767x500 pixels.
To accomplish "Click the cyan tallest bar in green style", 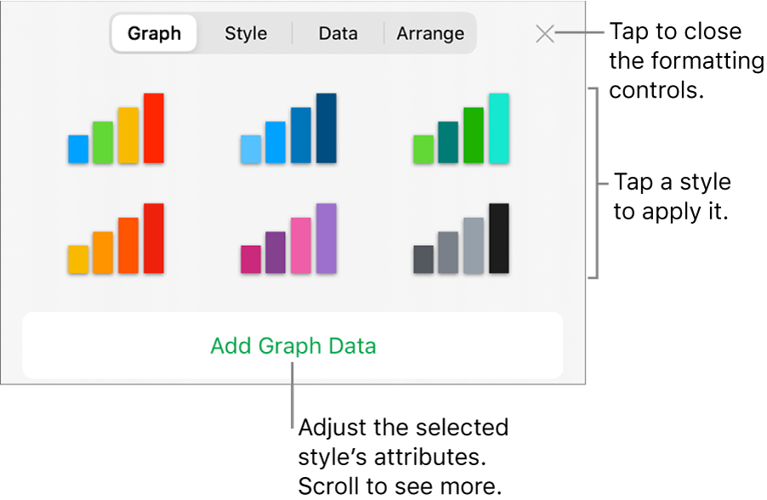I will (499, 128).
